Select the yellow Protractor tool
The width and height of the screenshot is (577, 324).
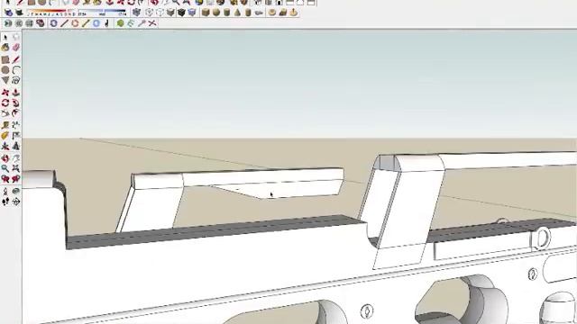(5, 136)
